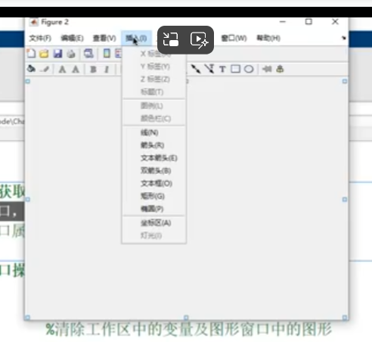Choose 灯光(I) from Insert menu
The height and width of the screenshot is (342, 372).
coord(154,235)
